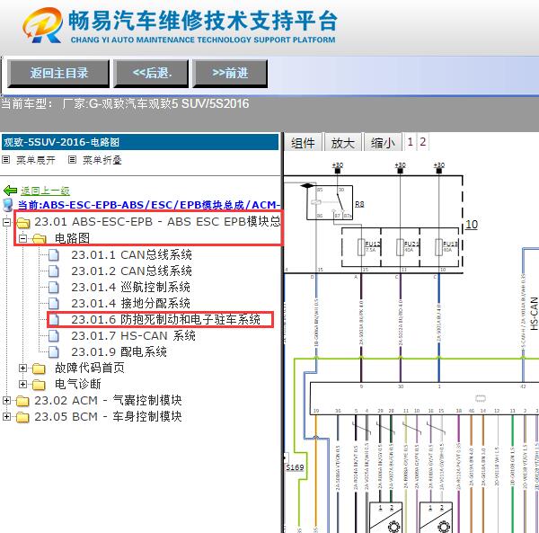
Task: Switch to diagram page 2
Action: click(423, 142)
